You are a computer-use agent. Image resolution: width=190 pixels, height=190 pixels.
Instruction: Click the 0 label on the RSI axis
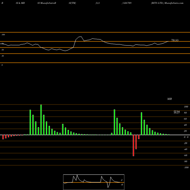pos(2,65)
